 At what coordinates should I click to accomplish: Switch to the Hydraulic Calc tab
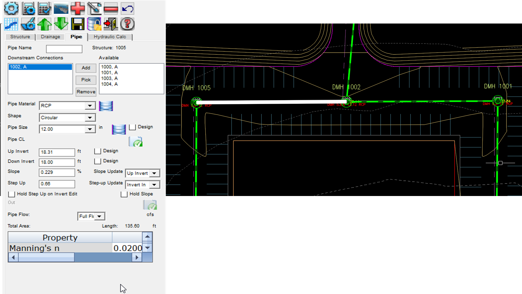tap(110, 37)
